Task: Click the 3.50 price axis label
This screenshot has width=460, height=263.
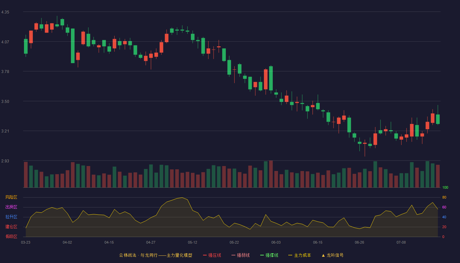Action: pyautogui.click(x=5, y=102)
